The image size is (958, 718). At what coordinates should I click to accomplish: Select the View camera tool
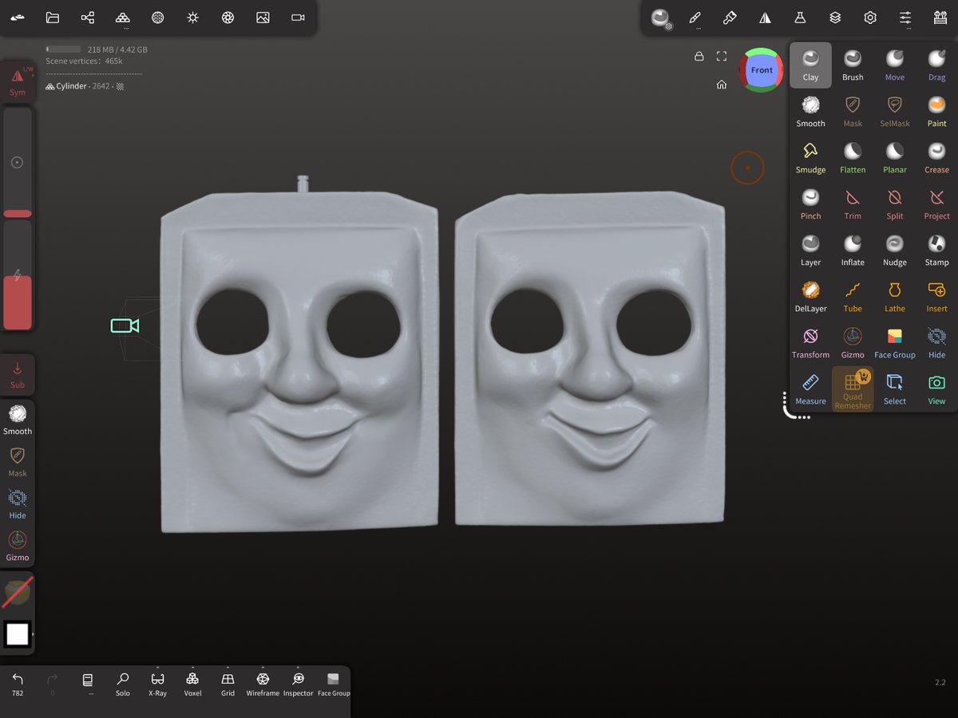point(937,389)
